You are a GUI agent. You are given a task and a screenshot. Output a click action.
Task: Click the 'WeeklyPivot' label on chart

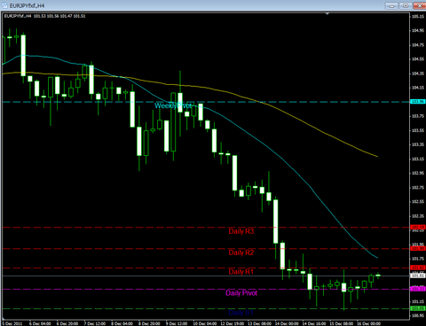pyautogui.click(x=173, y=105)
